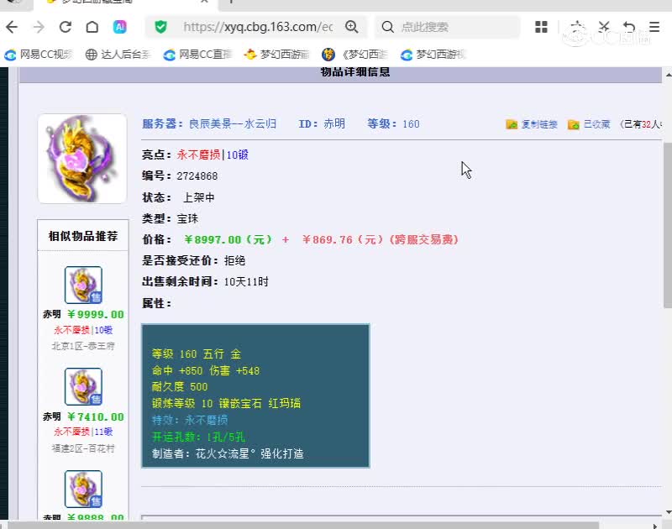Click the zoom magnifier in address bar
Screen dimensions: 672x529
[x=352, y=27]
